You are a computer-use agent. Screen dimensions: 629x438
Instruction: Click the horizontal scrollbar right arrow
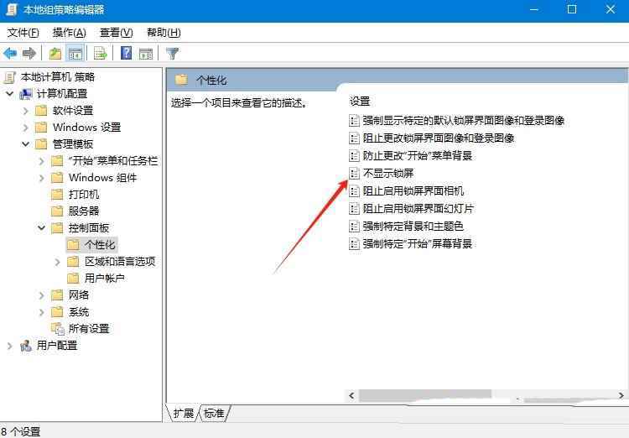pos(621,395)
